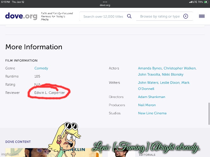210x157 pixels.
Task: Select Christopher Walken actor link
Action: [x=180, y=68]
